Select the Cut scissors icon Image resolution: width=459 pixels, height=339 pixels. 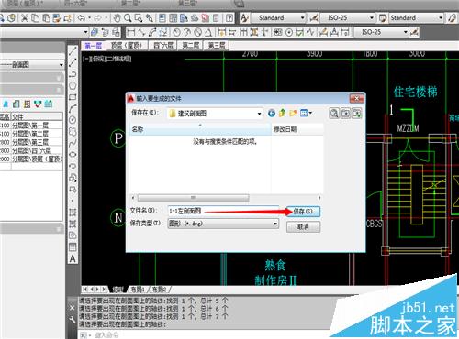pos(25,18)
